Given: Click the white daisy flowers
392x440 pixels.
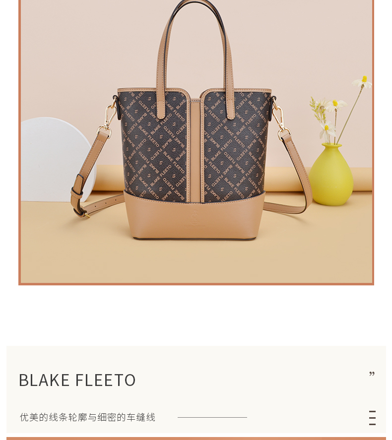Looking at the screenshot, I should click(x=341, y=110).
